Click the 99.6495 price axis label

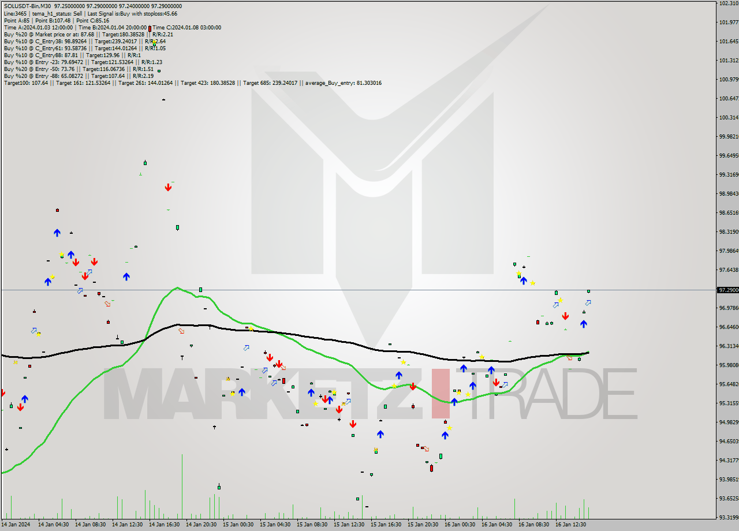click(x=729, y=156)
